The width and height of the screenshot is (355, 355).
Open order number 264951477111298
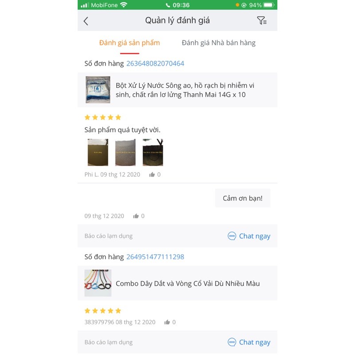[x=155, y=257]
